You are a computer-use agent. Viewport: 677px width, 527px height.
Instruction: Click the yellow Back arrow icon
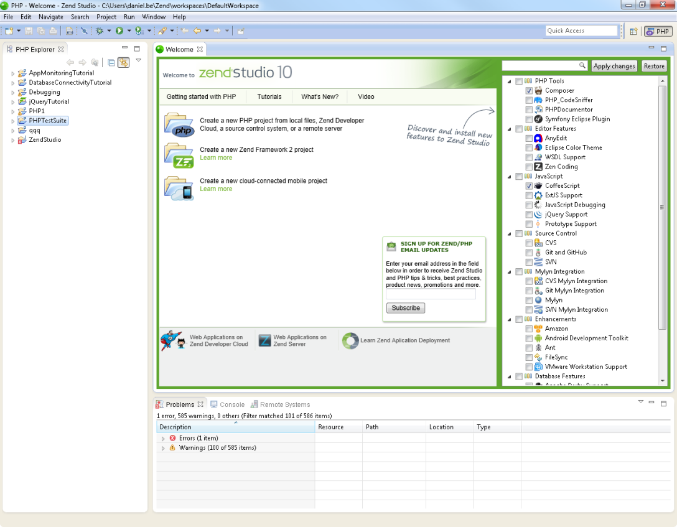click(197, 30)
